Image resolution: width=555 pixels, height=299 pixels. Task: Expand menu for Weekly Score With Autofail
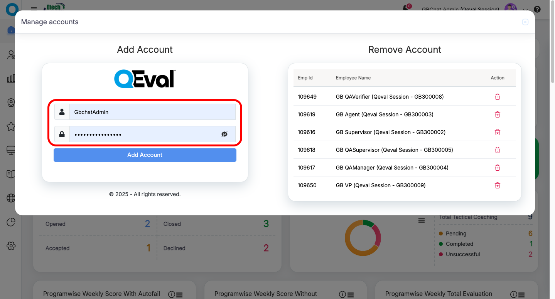(179, 295)
